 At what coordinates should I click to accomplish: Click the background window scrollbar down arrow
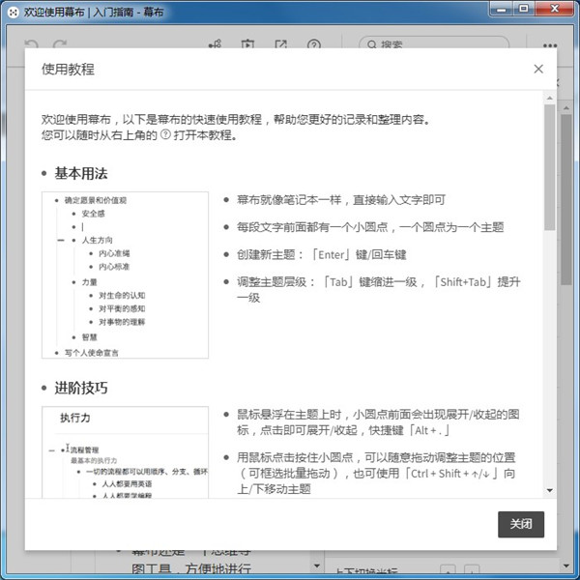click(566, 565)
